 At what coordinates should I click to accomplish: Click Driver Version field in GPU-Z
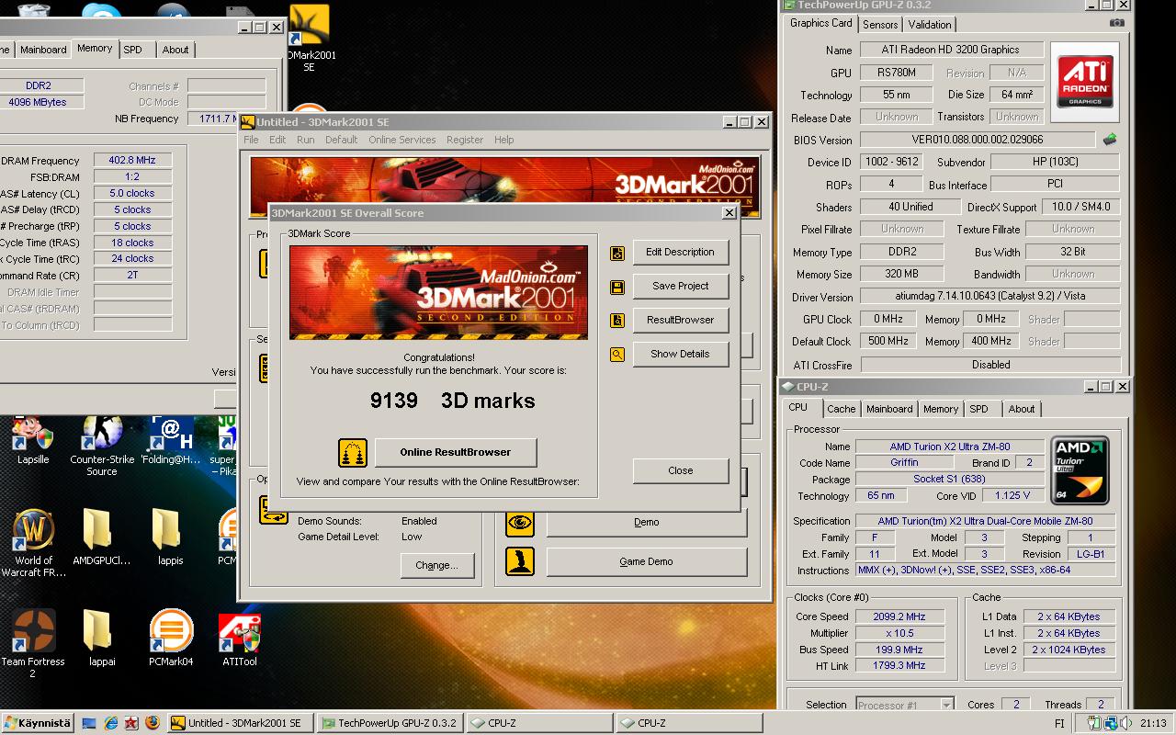pos(989,297)
